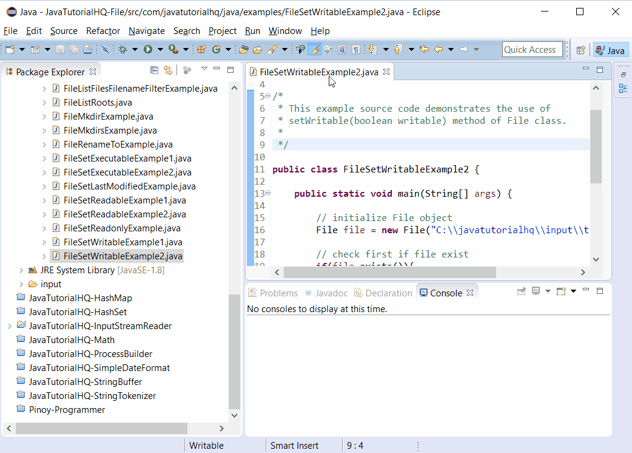
Task: Go to the next annotation icon
Action: click(373, 50)
